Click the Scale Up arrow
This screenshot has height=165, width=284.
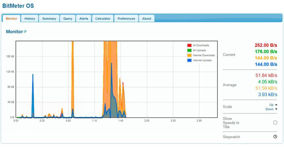[276, 105]
